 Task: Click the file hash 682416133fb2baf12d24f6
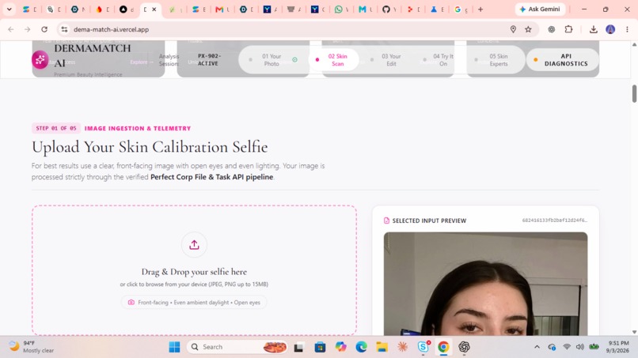coord(555,220)
